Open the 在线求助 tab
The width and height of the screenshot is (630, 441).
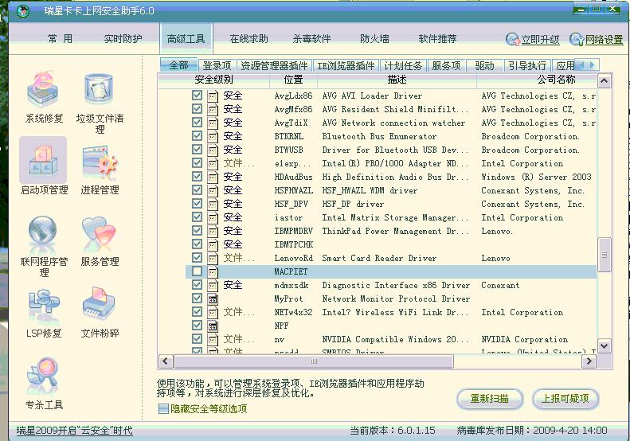click(x=248, y=38)
